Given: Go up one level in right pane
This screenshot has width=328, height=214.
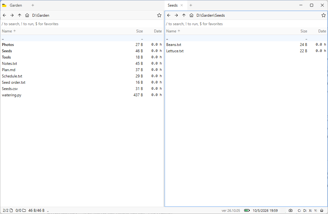Looking at the screenshot, I should [x=184, y=15].
